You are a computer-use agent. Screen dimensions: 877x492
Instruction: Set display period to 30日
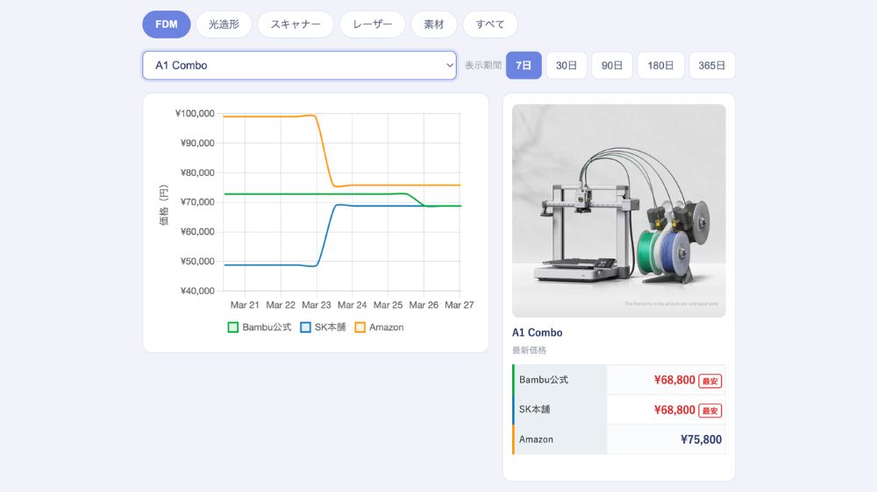pos(567,66)
